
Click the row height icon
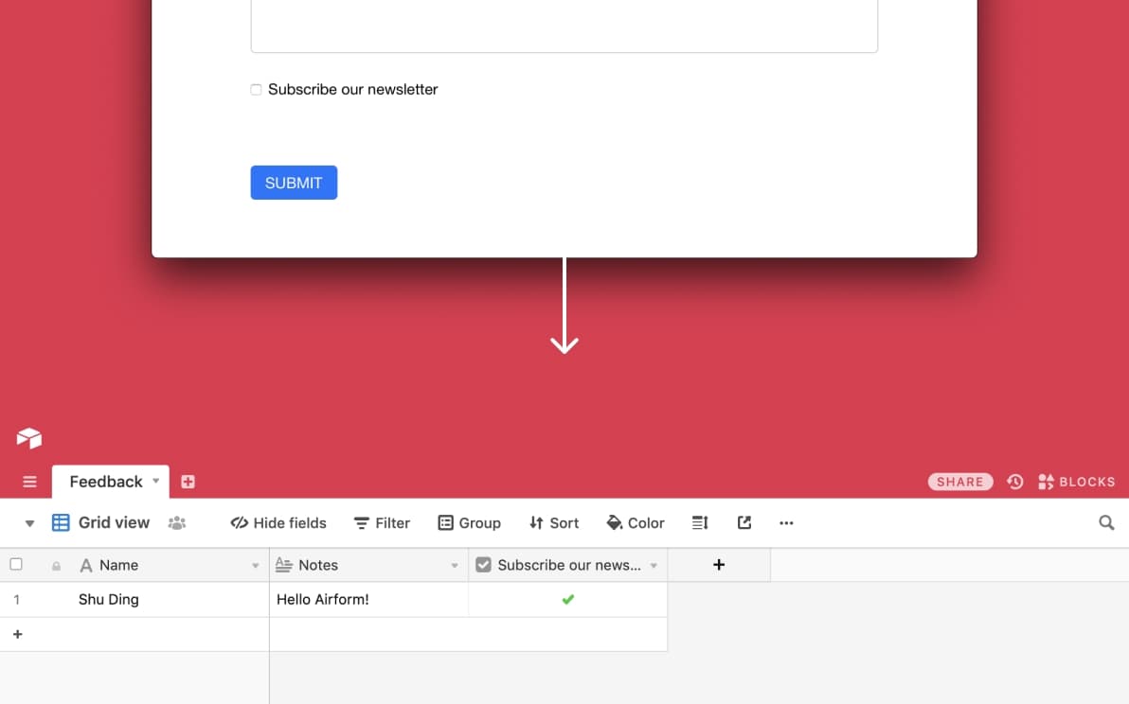pos(700,523)
